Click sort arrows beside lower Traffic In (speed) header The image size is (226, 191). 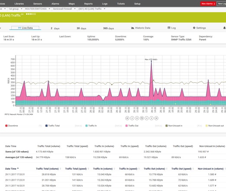[x=139, y=168]
